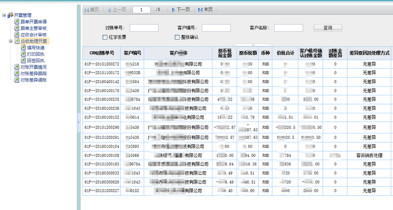The width and height of the screenshot is (393, 210).
Task: Select row 61F--20151200290
Action: click(237, 128)
